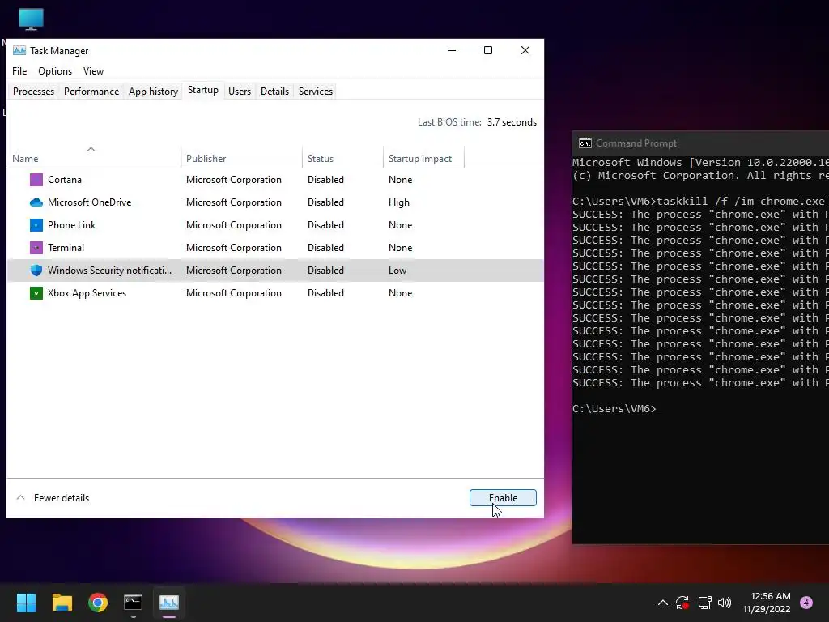
Task: Maximize the Task Manager window
Action: (488, 51)
